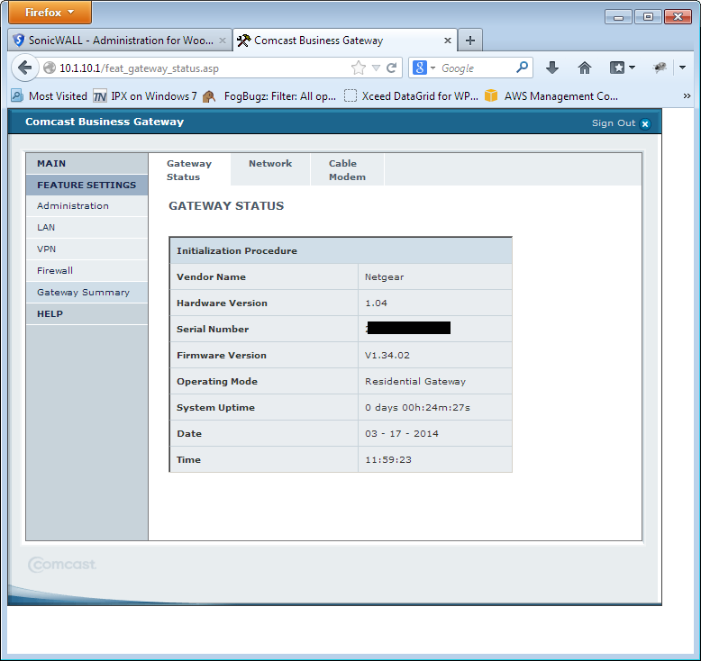The image size is (701, 661).
Task: Show more bookmarks chevron
Action: (x=687, y=96)
